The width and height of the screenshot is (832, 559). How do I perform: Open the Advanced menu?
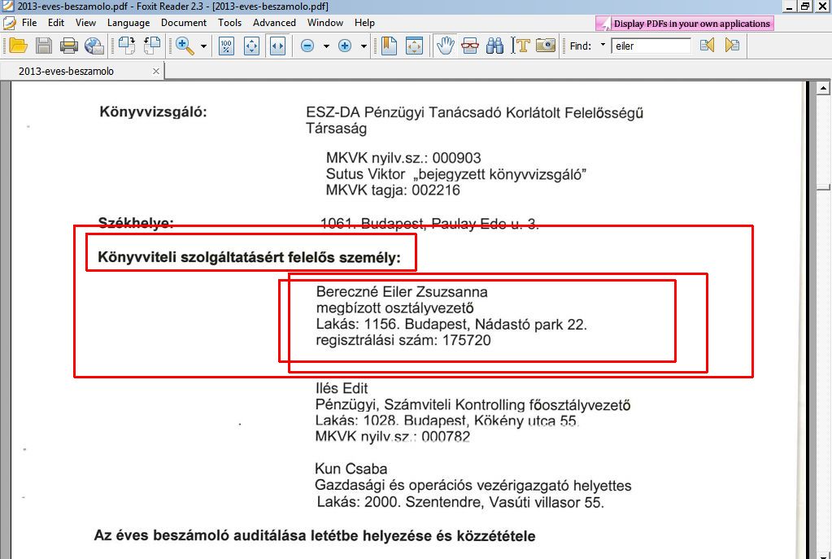tap(274, 23)
